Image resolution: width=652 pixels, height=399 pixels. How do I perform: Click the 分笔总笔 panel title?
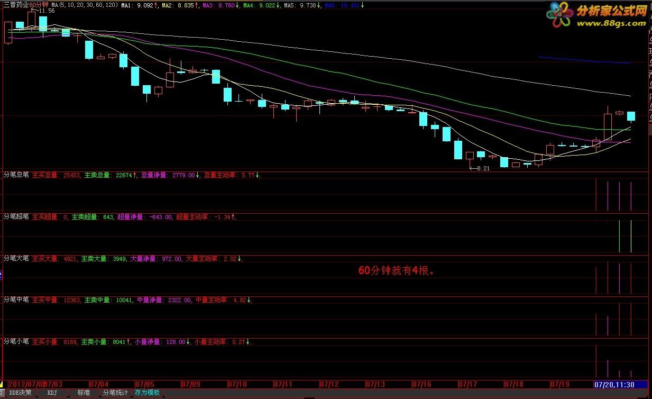pos(16,174)
